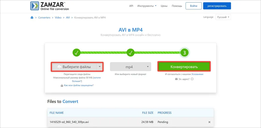Viewport: 261px width, 128px height.
Task: Open the Русский language dropdown
Action: click(223, 17)
